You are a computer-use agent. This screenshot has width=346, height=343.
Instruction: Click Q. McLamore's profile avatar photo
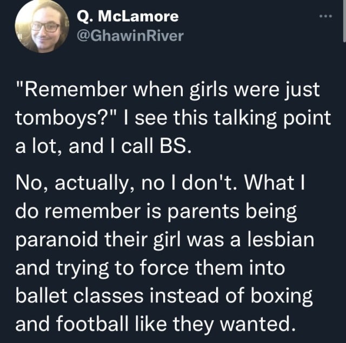click(38, 26)
